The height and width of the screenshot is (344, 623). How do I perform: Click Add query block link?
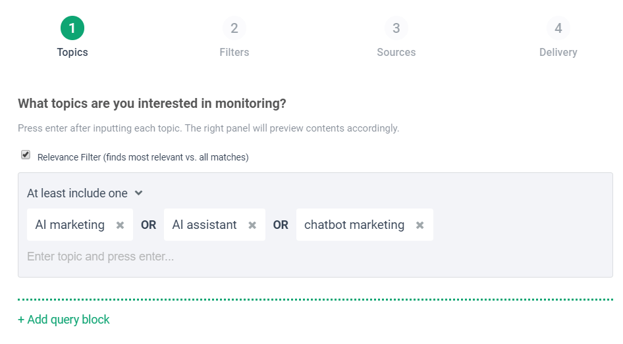click(x=64, y=320)
